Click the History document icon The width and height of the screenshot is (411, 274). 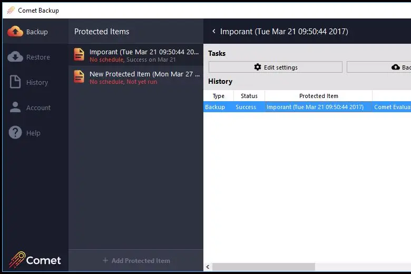[x=15, y=82]
